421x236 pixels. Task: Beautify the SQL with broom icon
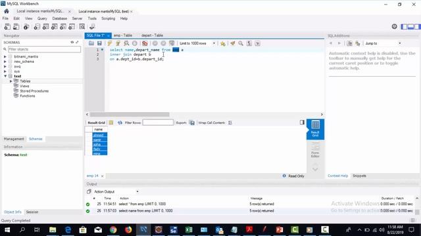[x=232, y=43]
